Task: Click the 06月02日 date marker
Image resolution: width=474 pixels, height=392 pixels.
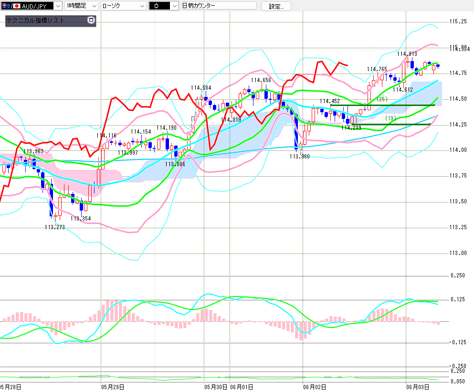Action: pyautogui.click(x=315, y=387)
